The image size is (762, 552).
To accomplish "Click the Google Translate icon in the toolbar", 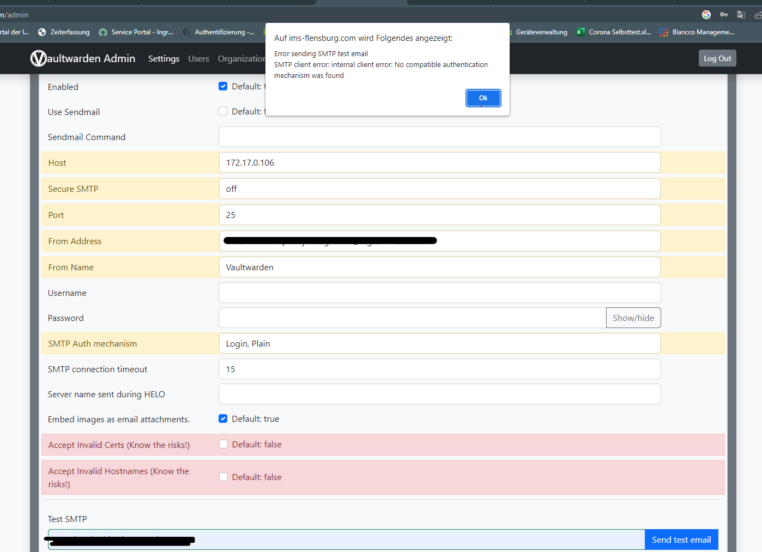I will [741, 15].
